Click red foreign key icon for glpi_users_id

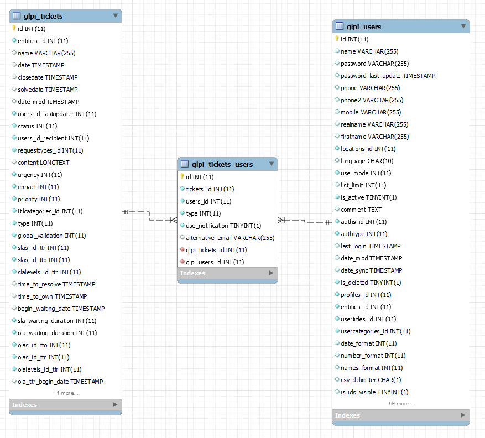point(182,262)
